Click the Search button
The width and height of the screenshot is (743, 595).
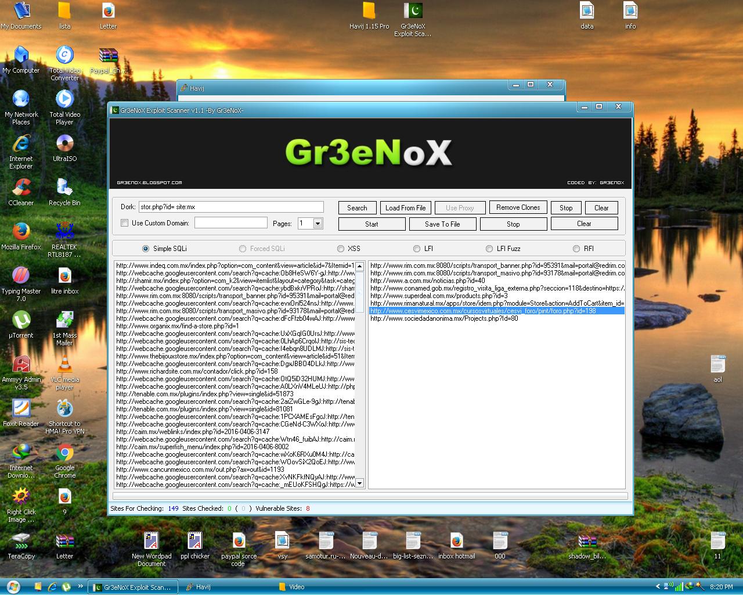click(357, 207)
